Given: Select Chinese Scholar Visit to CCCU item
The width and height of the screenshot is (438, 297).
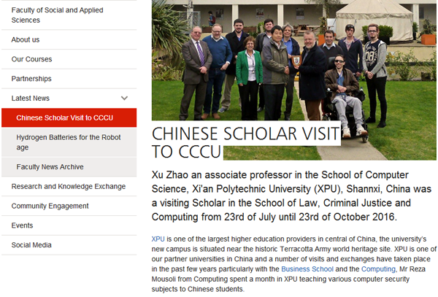Looking at the screenshot, I should coord(65,117).
